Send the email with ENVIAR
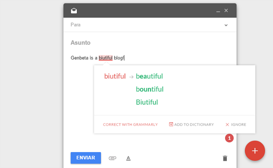This screenshot has width=273, height=168. pyautogui.click(x=86, y=158)
